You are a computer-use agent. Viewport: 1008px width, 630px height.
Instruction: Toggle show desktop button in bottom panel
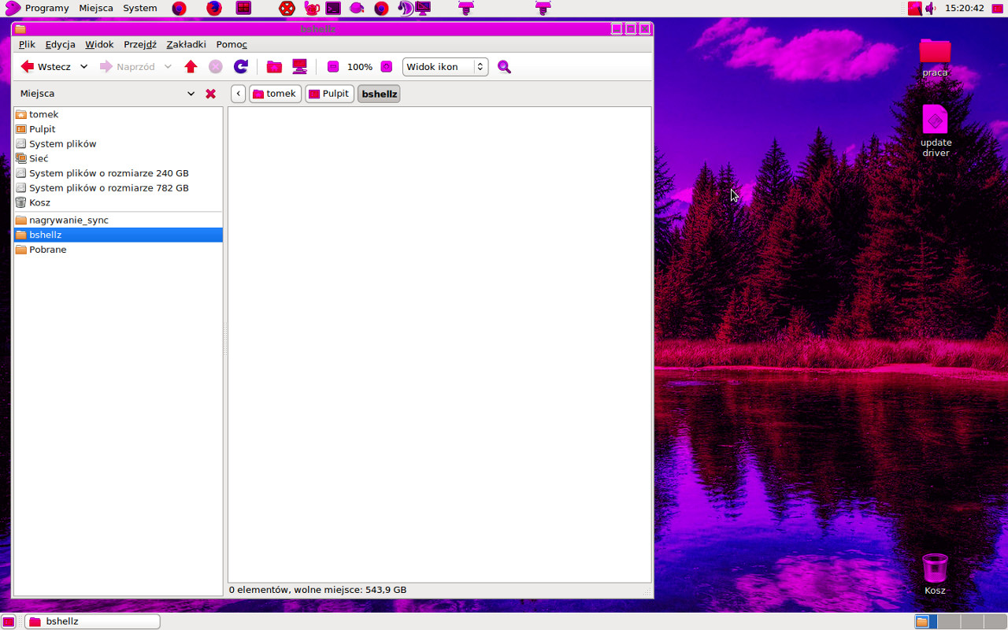(x=9, y=621)
